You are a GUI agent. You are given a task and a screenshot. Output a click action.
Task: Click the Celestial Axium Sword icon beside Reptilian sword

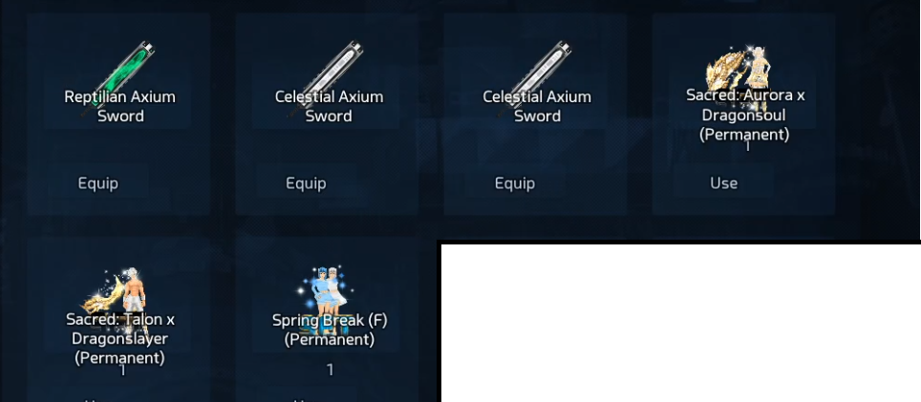coord(327,76)
